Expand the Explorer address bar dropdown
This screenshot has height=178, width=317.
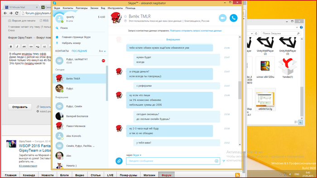point(252,33)
